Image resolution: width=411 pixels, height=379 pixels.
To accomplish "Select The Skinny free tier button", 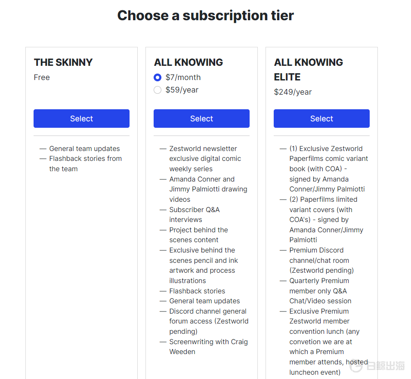I will [81, 119].
